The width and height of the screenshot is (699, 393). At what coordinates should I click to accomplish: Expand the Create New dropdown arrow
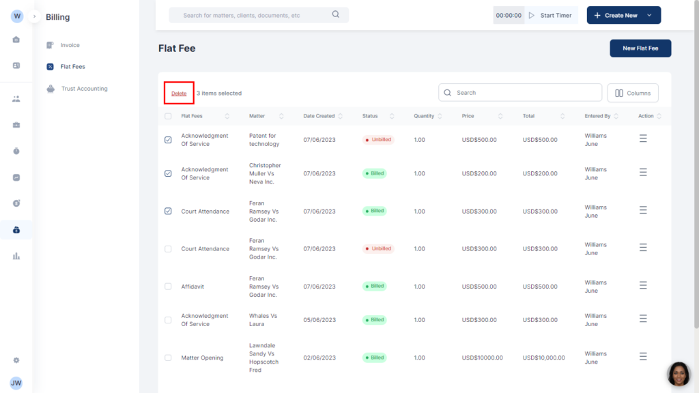pyautogui.click(x=649, y=15)
